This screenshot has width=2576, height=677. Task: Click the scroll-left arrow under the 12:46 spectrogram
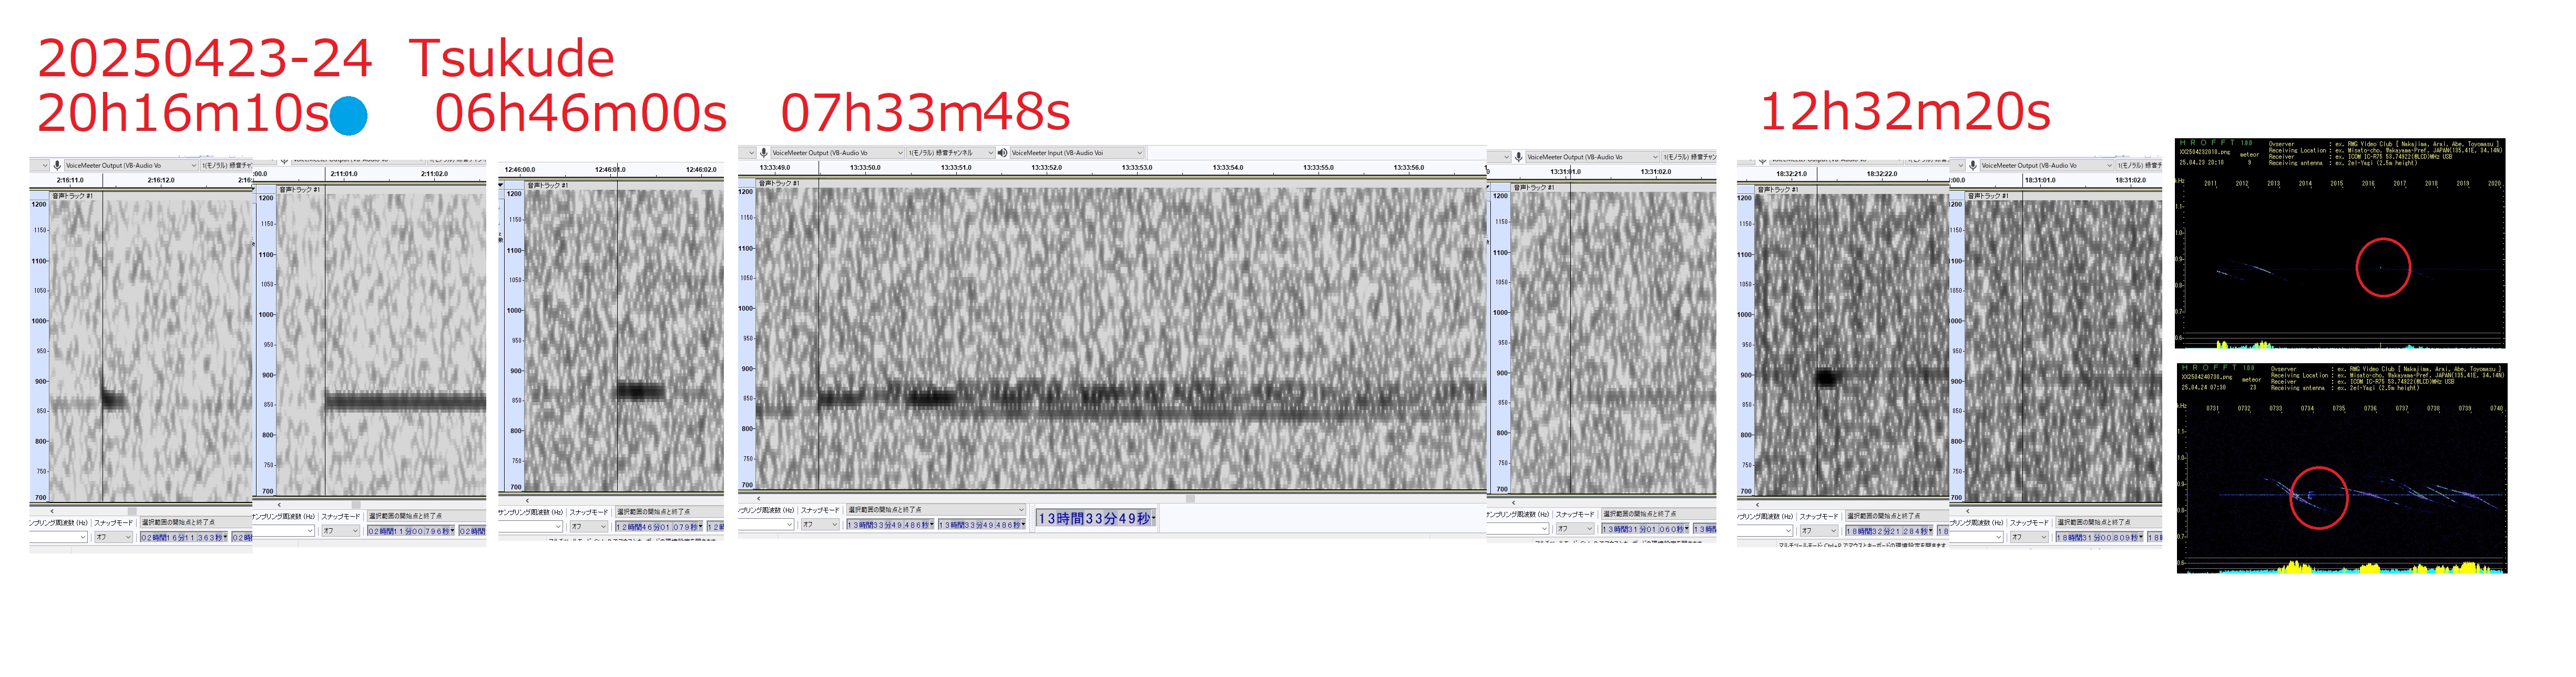[528, 500]
